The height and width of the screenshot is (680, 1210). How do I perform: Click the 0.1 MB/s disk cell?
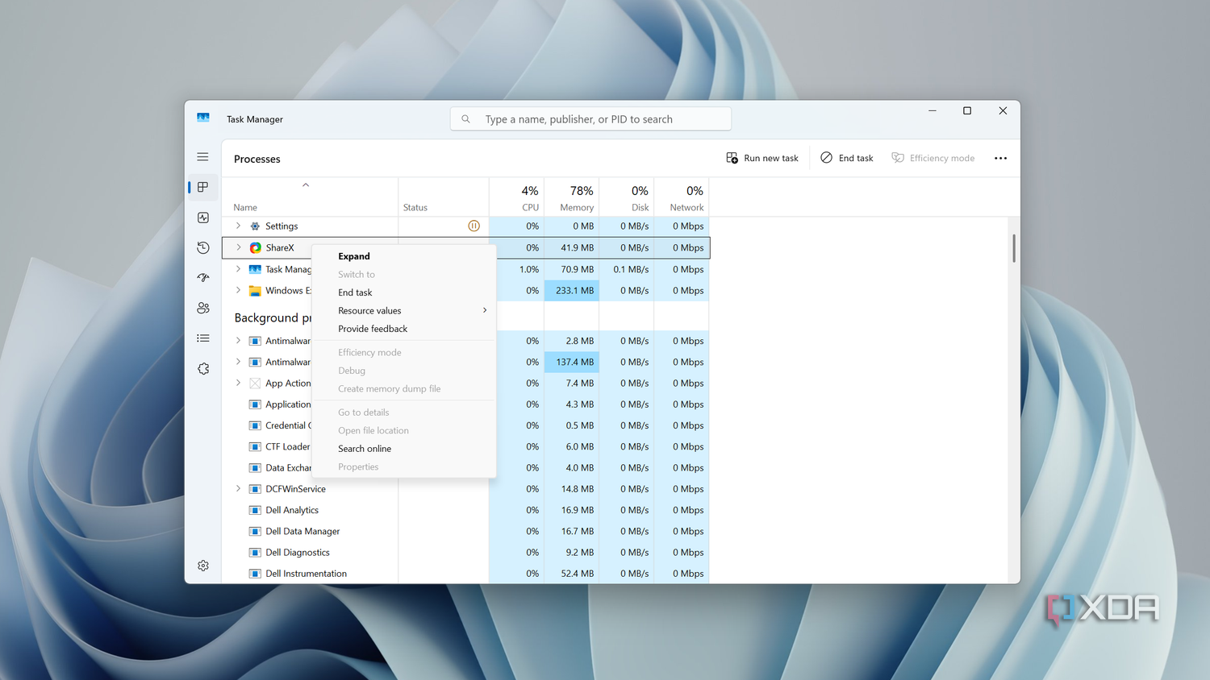(x=627, y=269)
